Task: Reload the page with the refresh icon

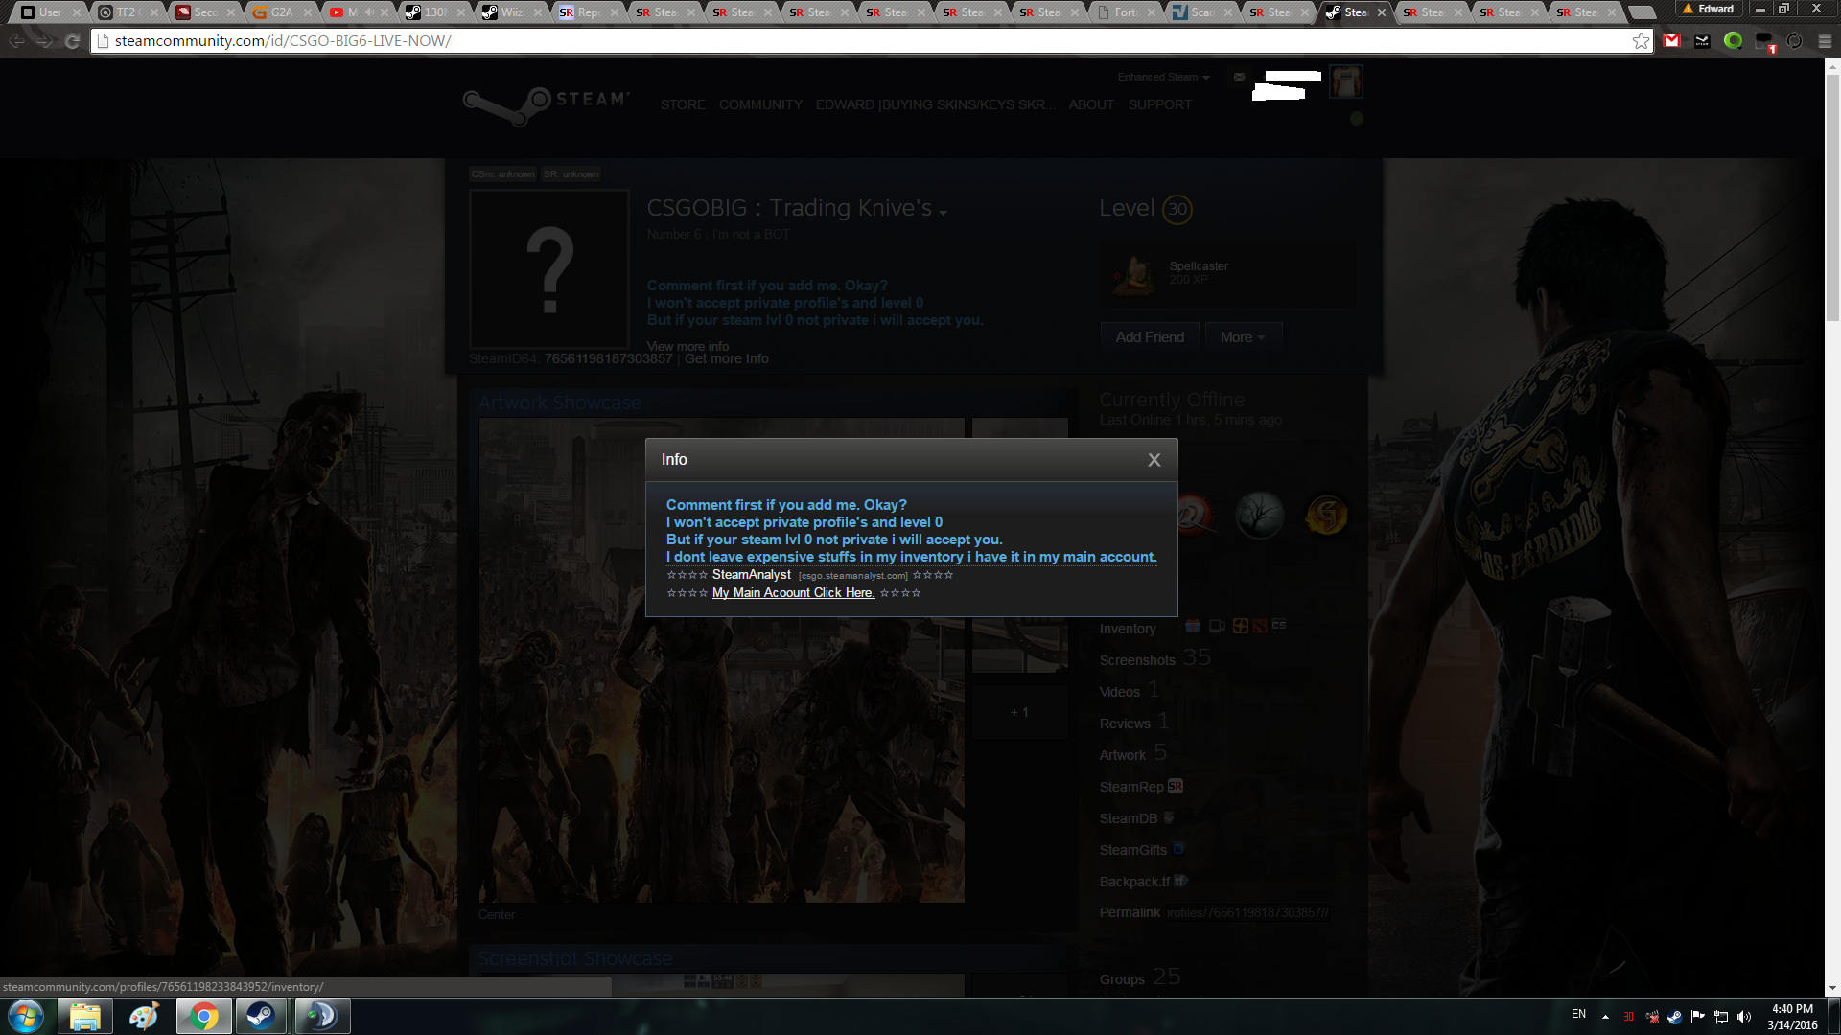Action: [73, 41]
